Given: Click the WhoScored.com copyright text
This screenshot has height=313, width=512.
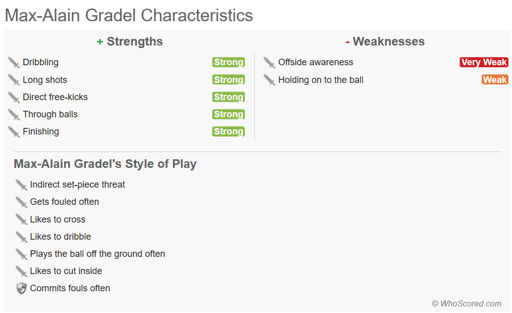Looking at the screenshot, I should 467,303.
